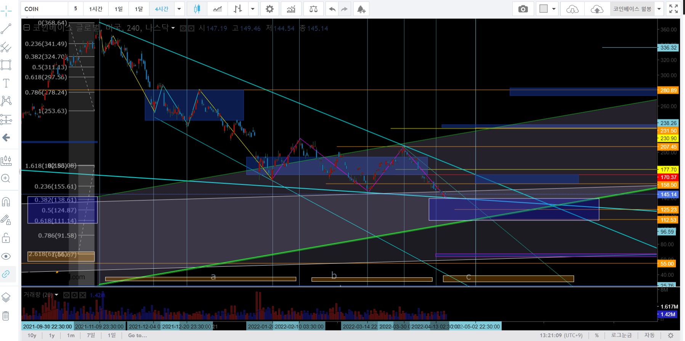The image size is (685, 341).
Task: Set range to 1y at bottom bar
Action: click(51, 335)
